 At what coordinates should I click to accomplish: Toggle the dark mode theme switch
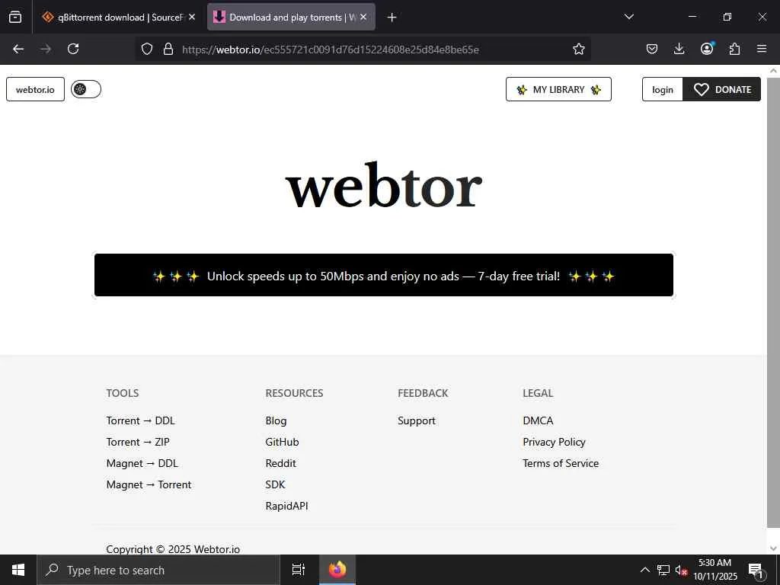[x=86, y=89]
